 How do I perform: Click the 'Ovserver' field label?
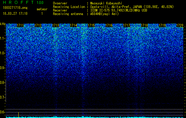click(x=60, y=3)
